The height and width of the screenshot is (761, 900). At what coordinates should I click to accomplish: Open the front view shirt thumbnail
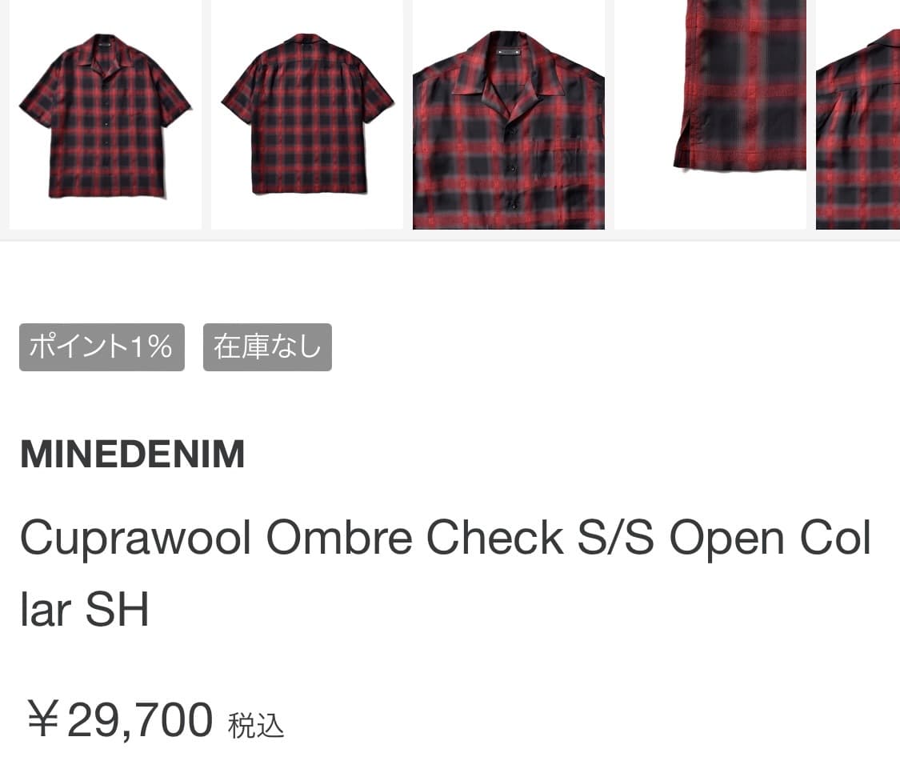click(x=105, y=115)
